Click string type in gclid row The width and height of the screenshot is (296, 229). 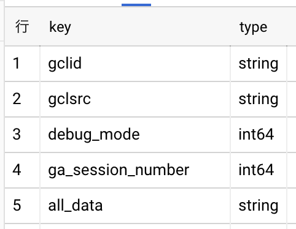[259, 64]
